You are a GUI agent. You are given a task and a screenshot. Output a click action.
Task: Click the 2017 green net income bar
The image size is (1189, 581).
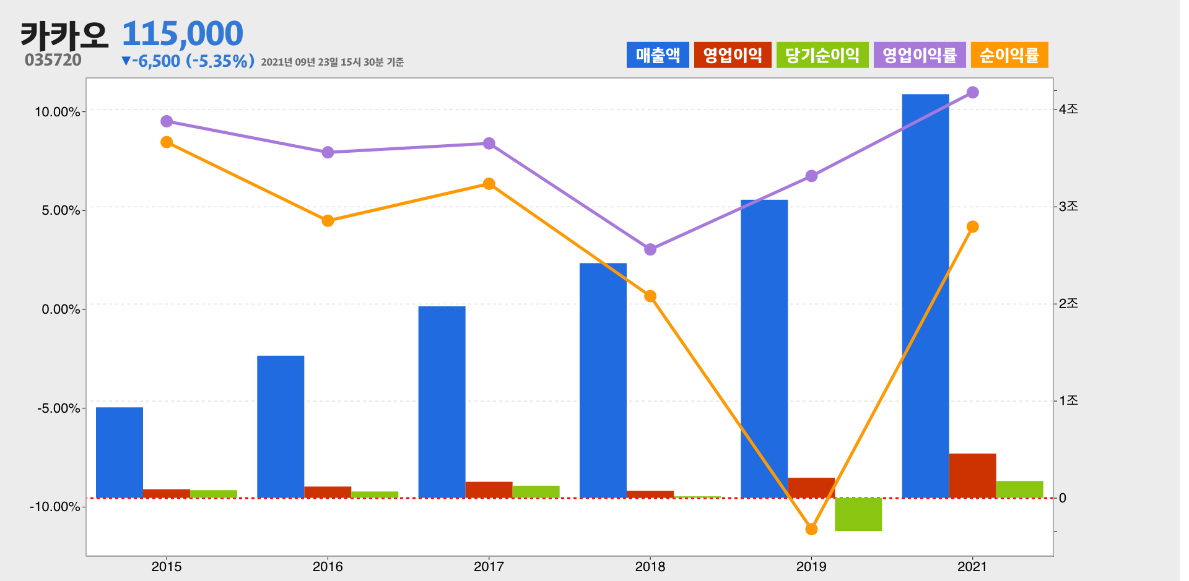point(536,492)
